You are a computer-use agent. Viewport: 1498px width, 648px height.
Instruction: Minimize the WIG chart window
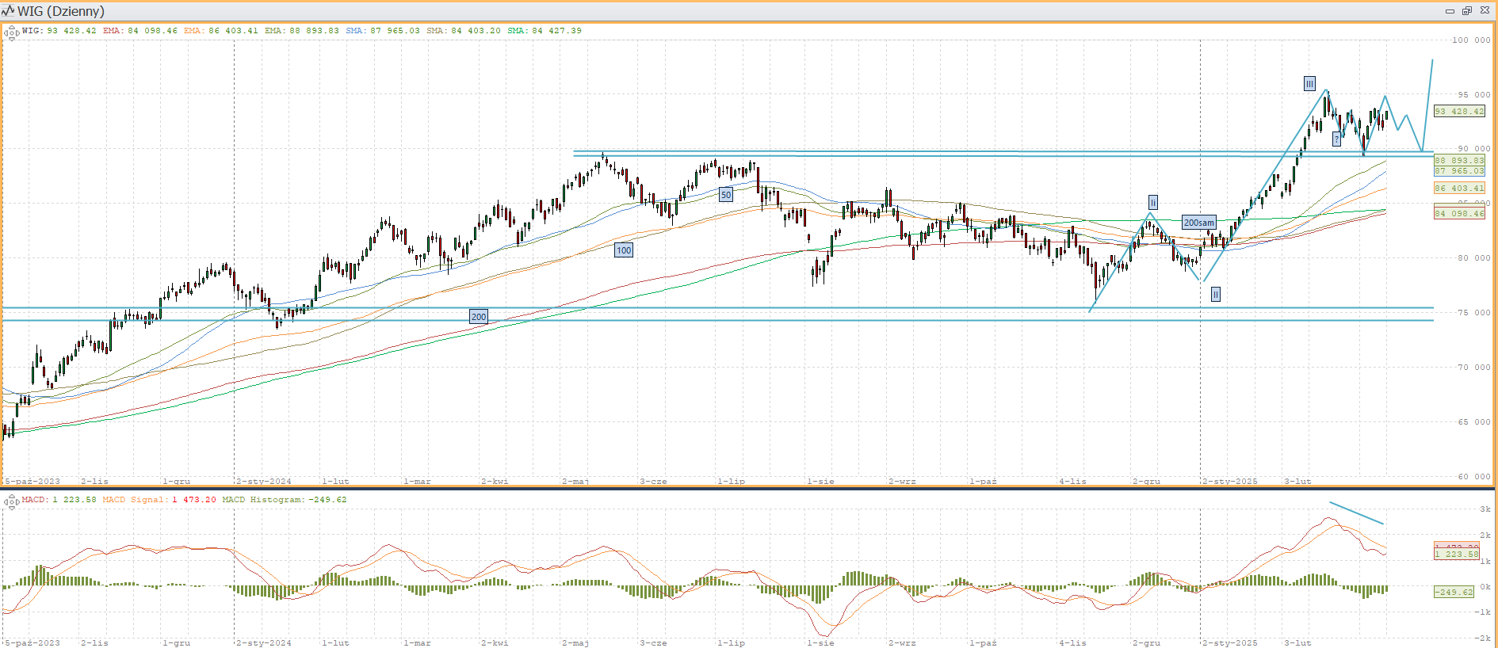coord(1450,11)
